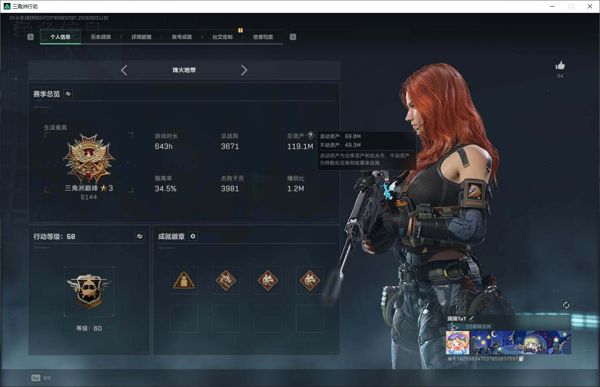Screen dimensions: 600x387
Task: Click the total matches value 3671
Action: point(230,147)
